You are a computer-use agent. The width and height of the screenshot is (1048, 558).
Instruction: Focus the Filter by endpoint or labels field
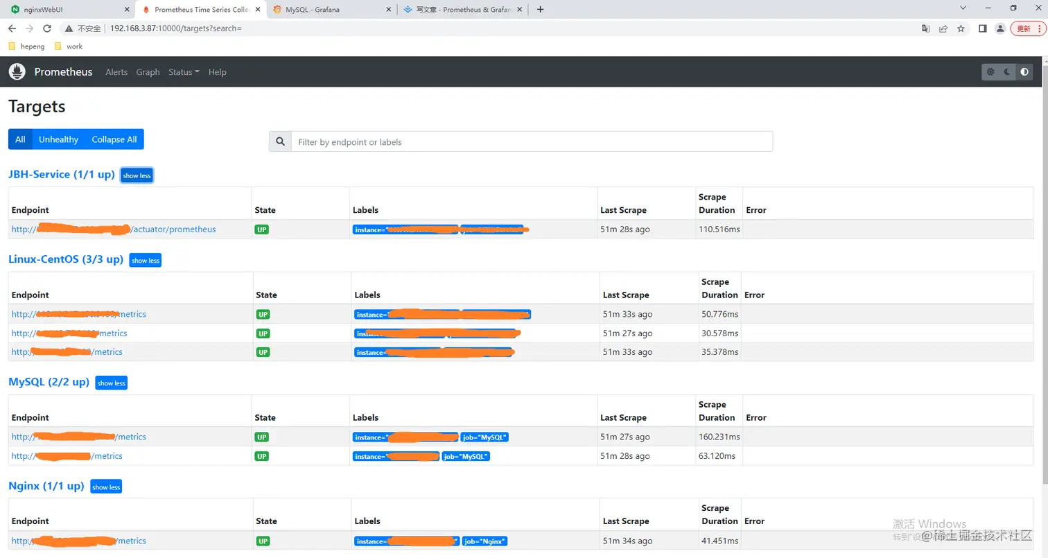coord(532,141)
